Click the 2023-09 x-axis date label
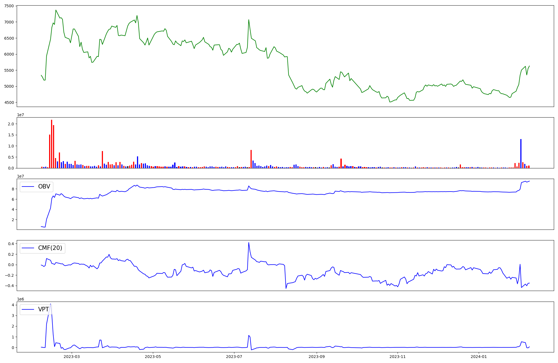 click(317, 357)
